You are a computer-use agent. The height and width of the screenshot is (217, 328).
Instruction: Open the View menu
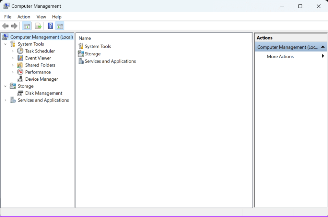point(41,17)
